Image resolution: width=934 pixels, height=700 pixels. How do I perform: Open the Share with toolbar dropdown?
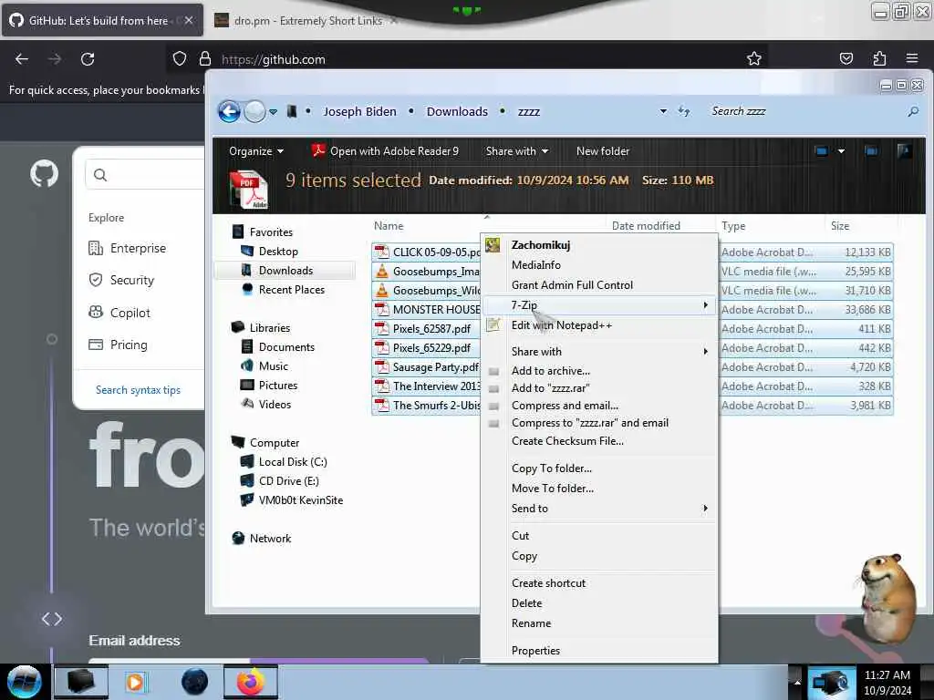click(x=517, y=151)
